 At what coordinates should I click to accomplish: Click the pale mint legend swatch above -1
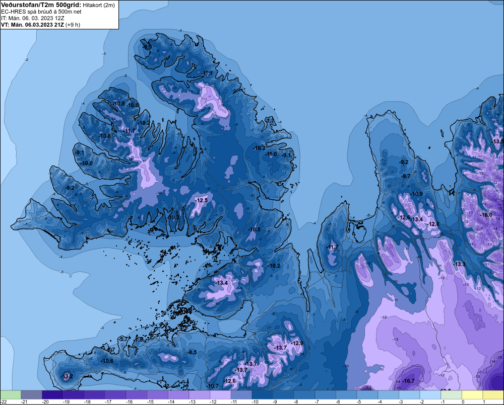(452, 394)
